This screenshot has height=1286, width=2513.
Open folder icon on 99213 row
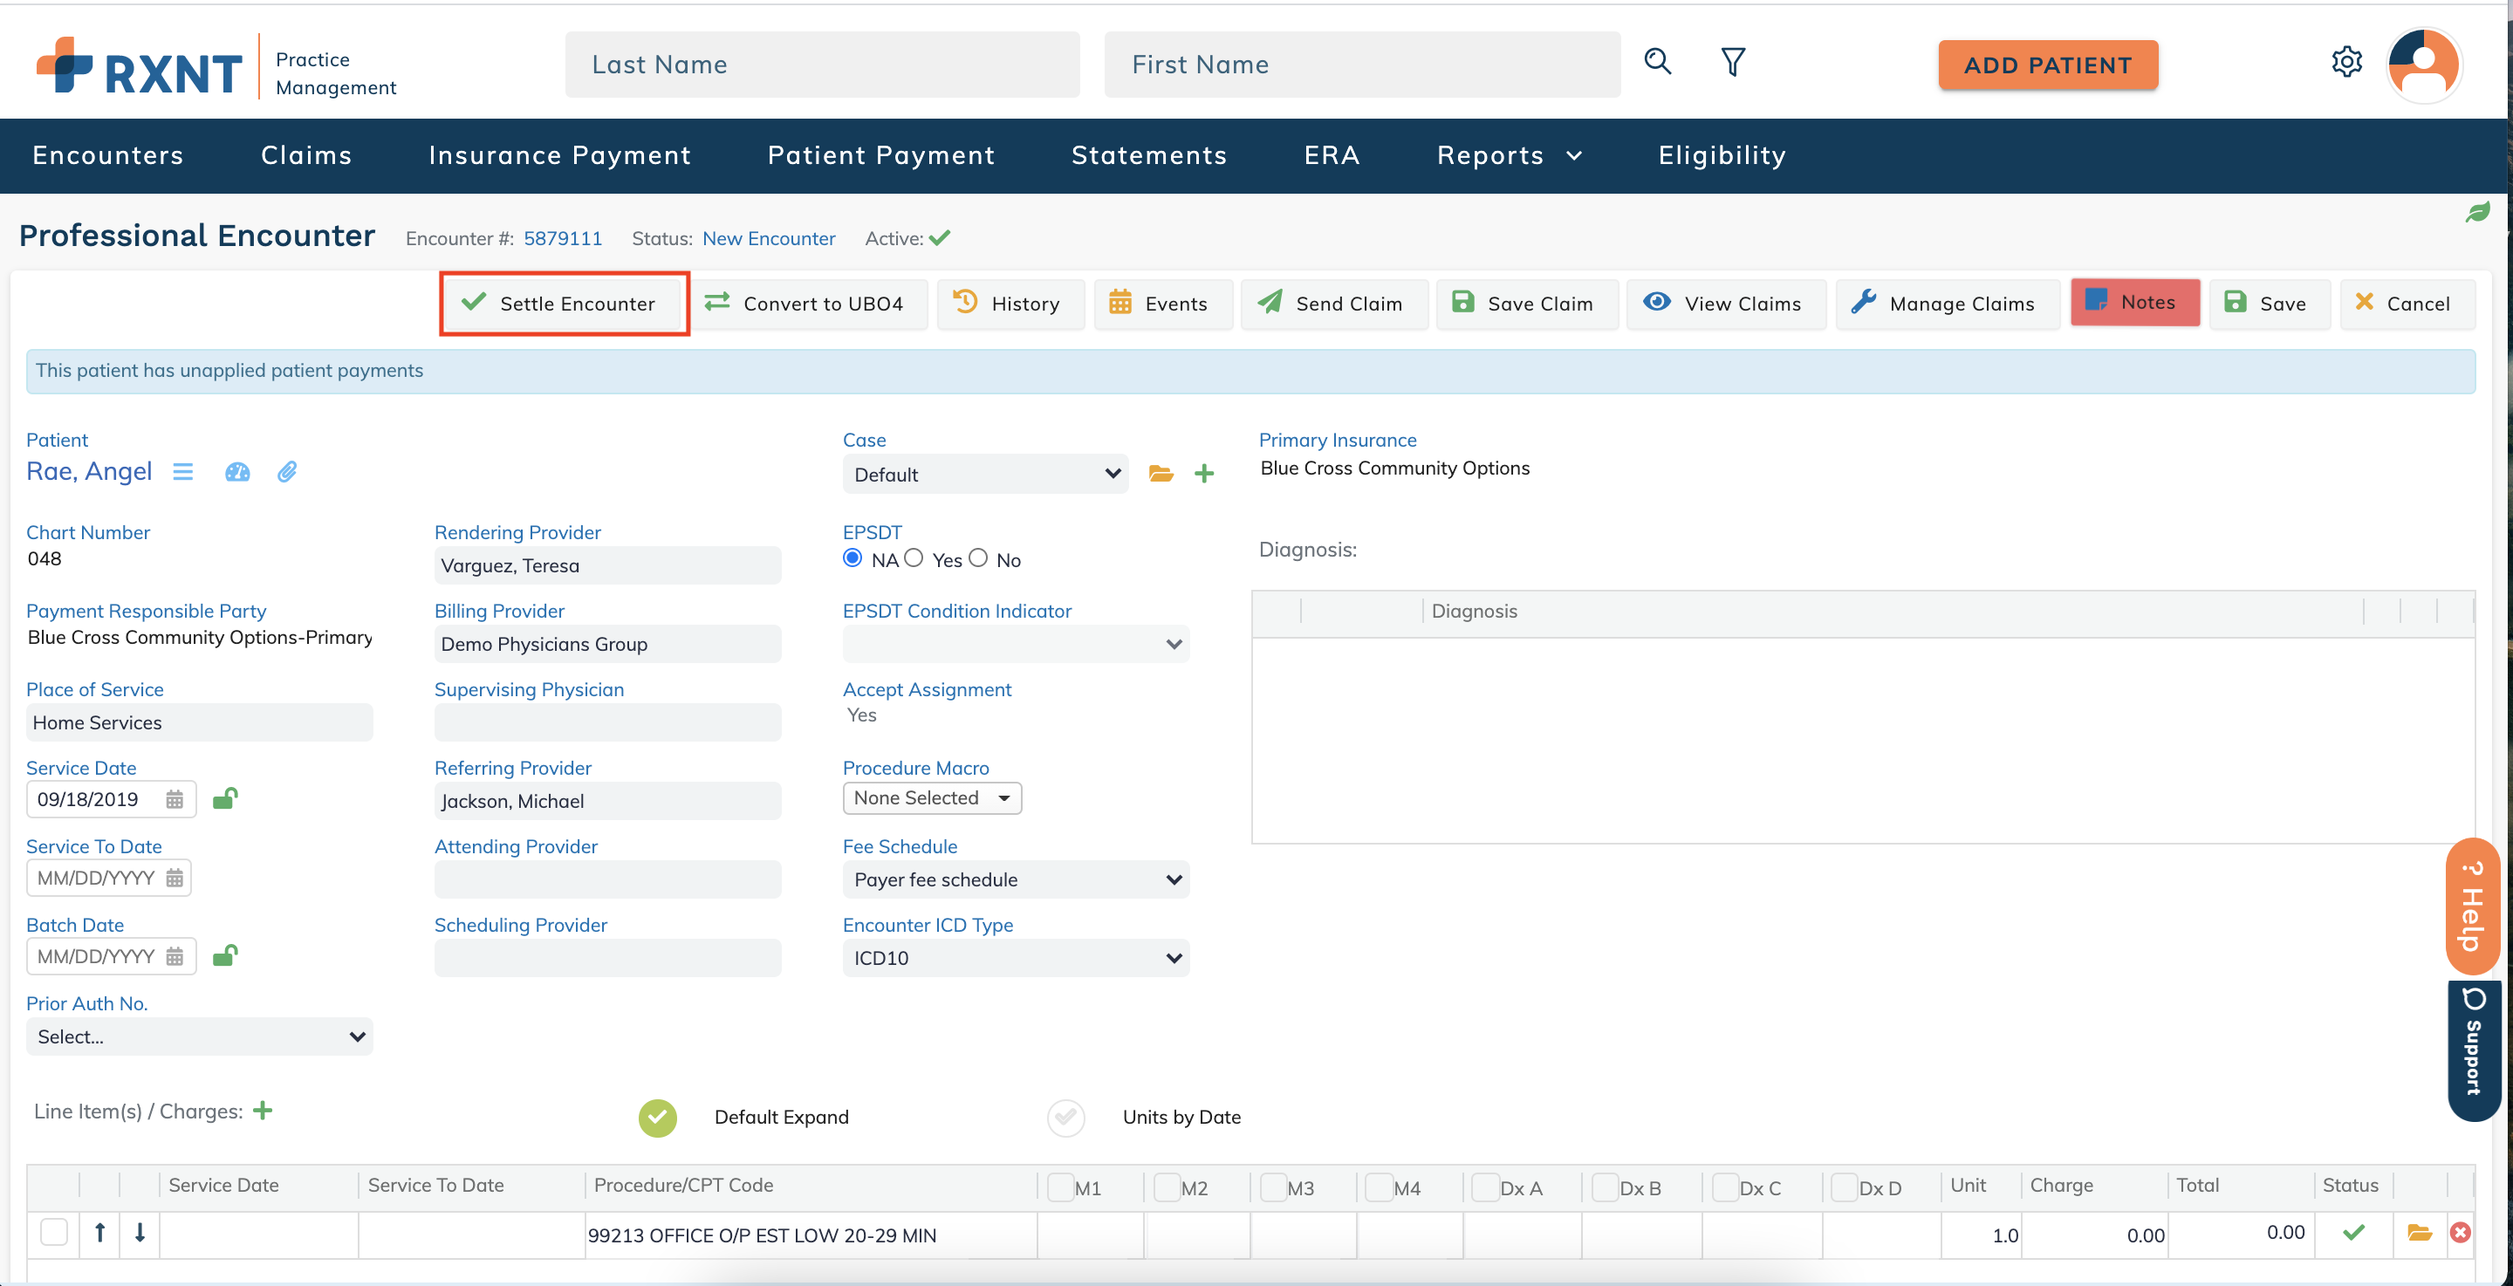click(x=2420, y=1234)
